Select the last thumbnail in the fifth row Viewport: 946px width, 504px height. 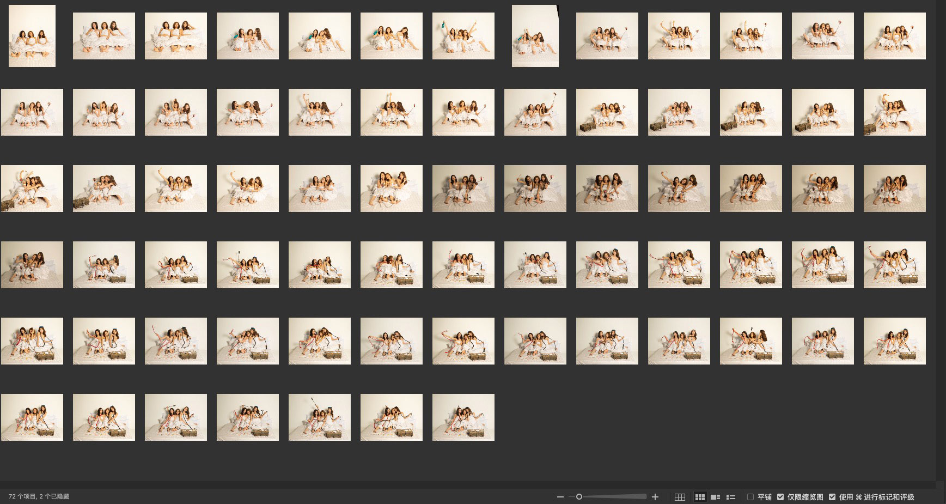pyautogui.click(x=894, y=341)
